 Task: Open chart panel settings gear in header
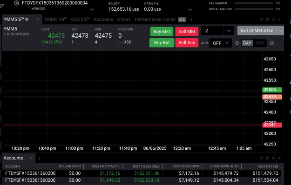267,20
